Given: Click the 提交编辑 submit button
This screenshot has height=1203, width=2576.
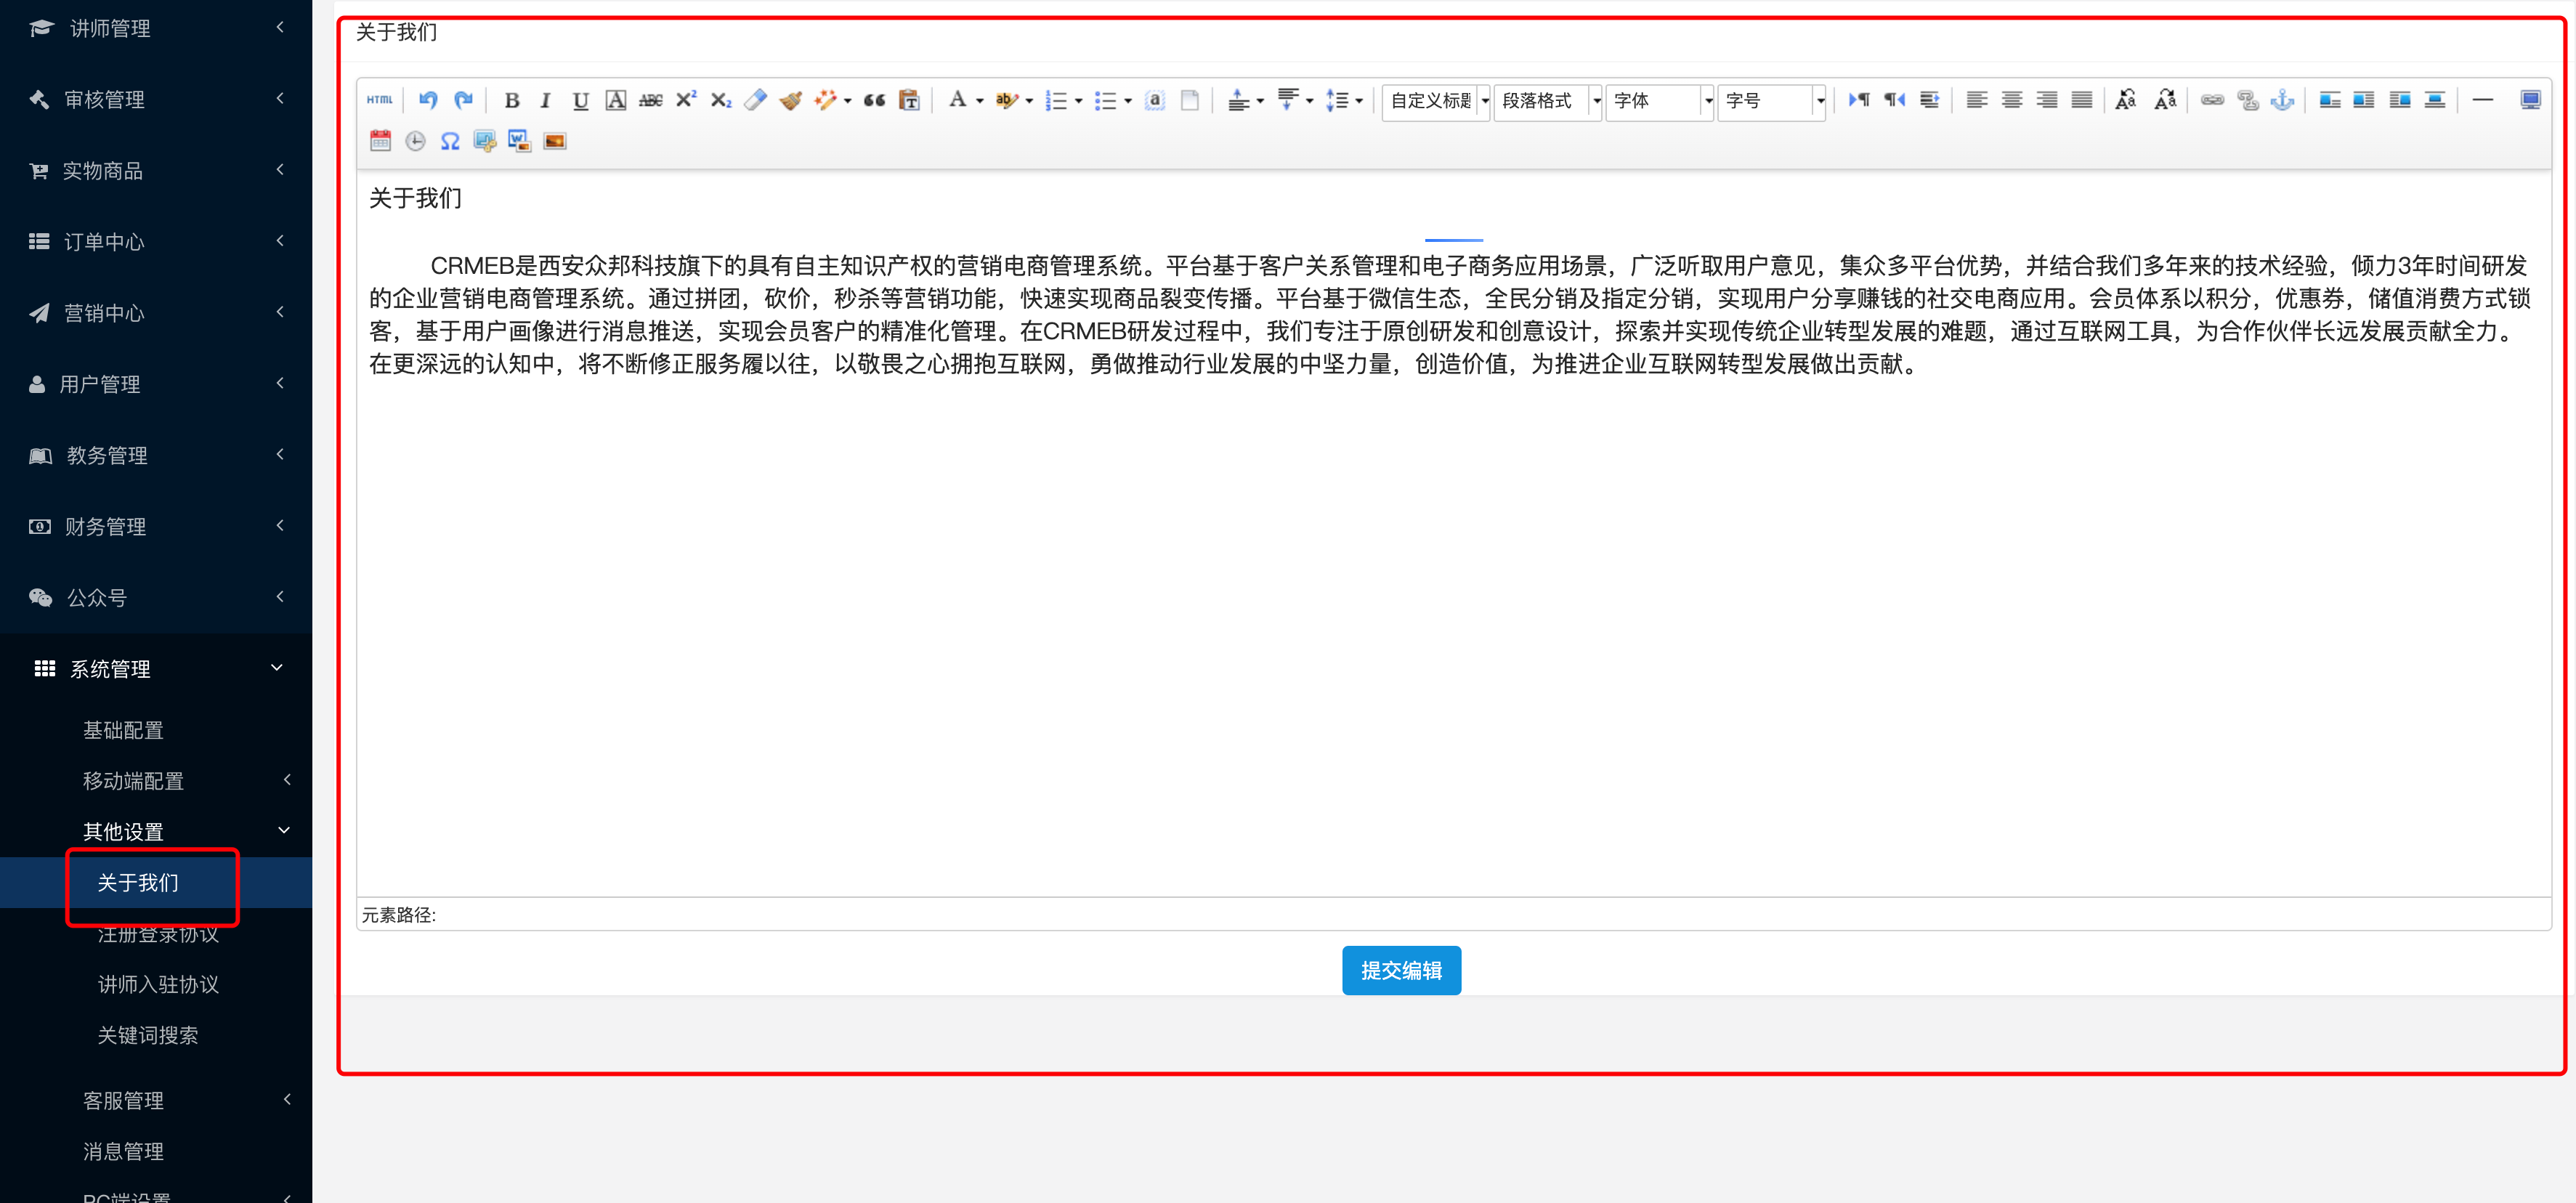Looking at the screenshot, I should (x=1401, y=970).
